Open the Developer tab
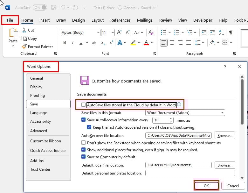The width and height of the screenshot is (248, 193). click(203, 20)
